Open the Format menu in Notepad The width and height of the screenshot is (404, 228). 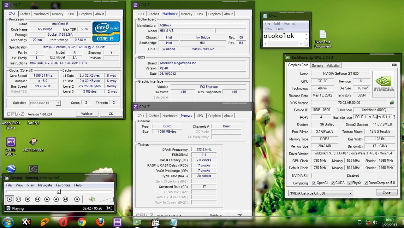290,23
